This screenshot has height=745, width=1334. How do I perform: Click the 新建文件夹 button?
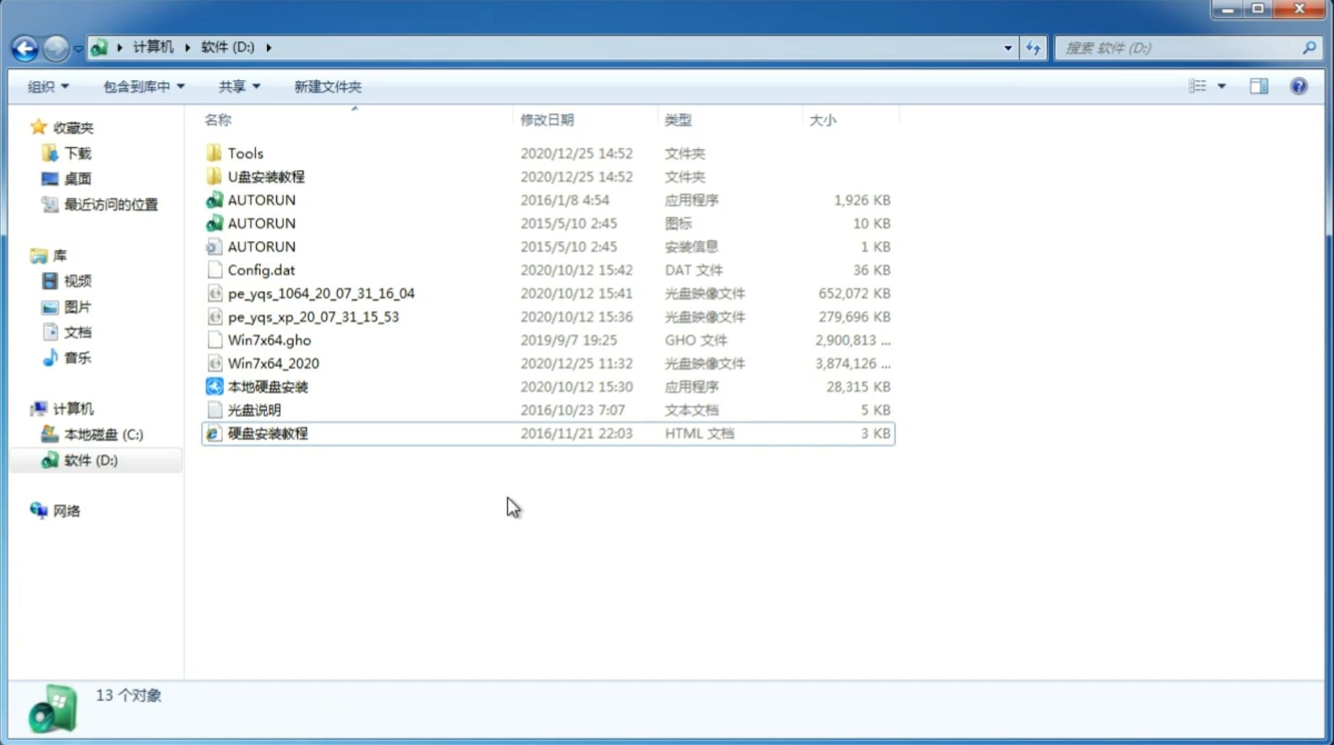coord(327,85)
